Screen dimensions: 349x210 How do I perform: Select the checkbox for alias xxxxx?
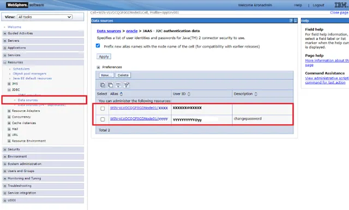click(x=103, y=109)
